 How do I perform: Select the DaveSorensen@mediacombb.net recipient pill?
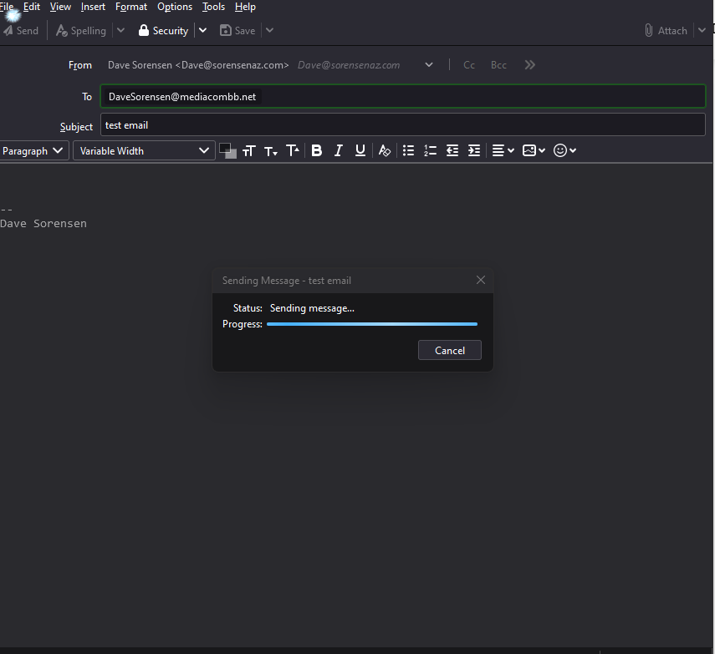click(x=182, y=97)
